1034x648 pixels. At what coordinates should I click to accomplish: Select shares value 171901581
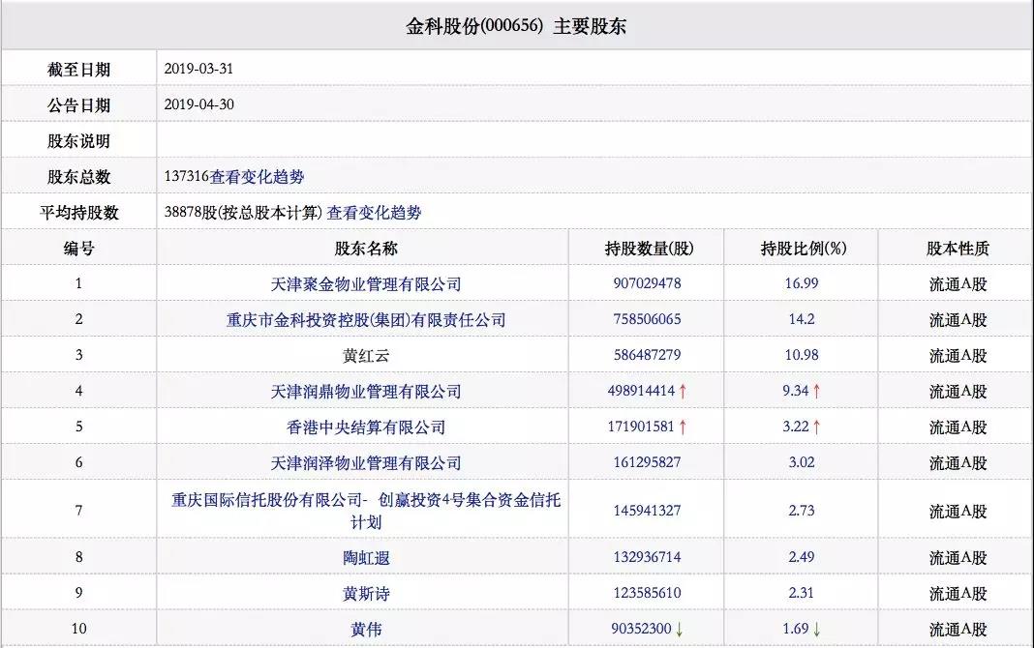point(641,427)
